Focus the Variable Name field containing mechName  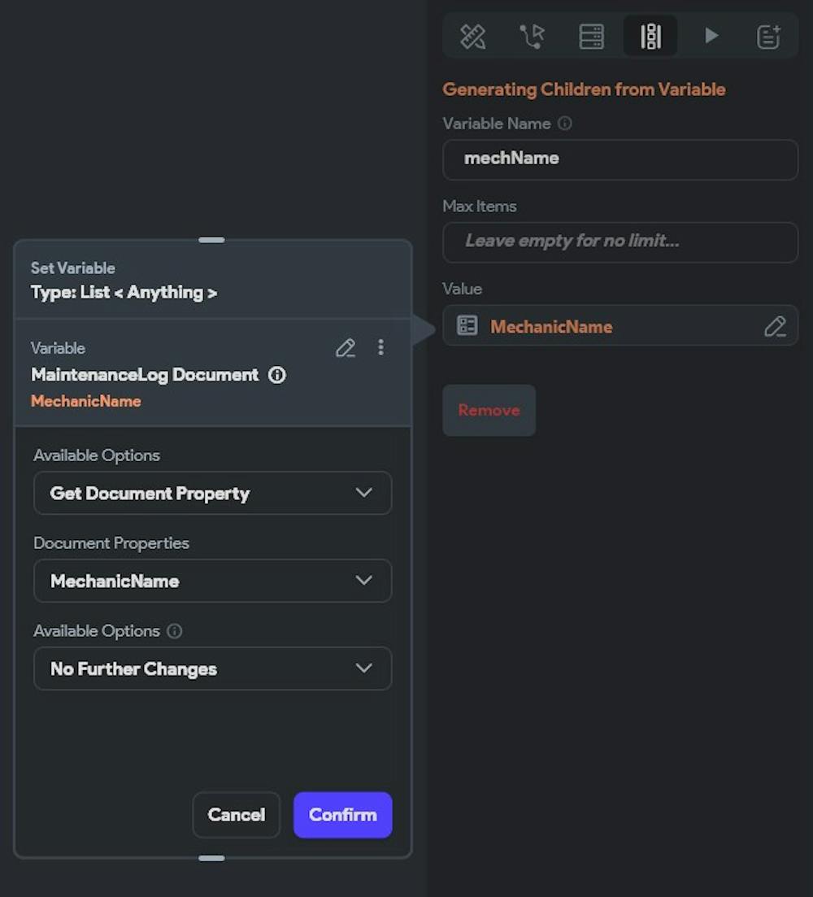point(620,159)
